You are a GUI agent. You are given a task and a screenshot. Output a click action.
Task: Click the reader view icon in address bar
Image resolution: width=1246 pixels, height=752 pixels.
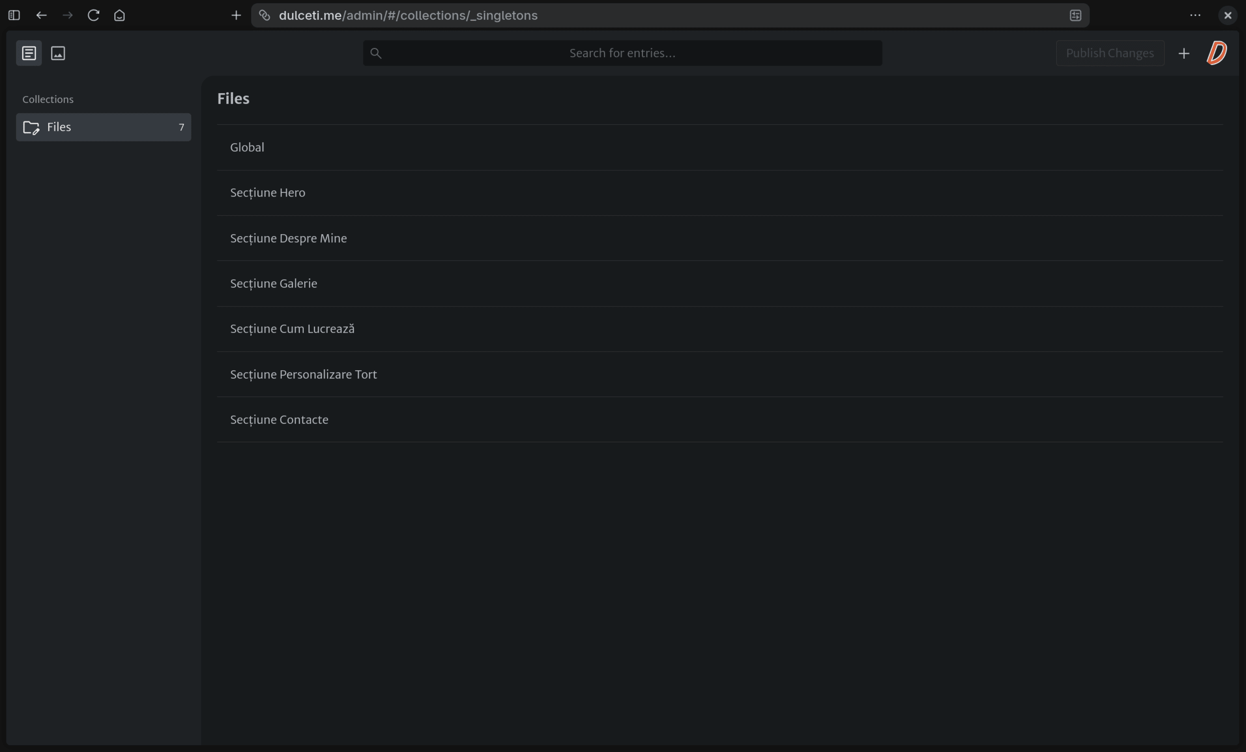pos(1076,15)
